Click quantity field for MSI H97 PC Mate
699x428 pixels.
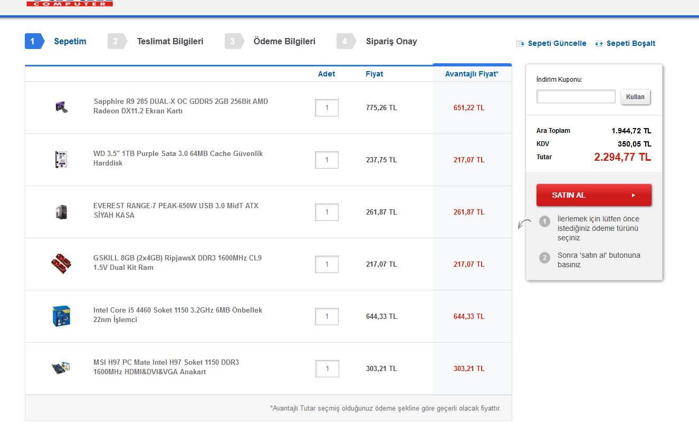[327, 368]
